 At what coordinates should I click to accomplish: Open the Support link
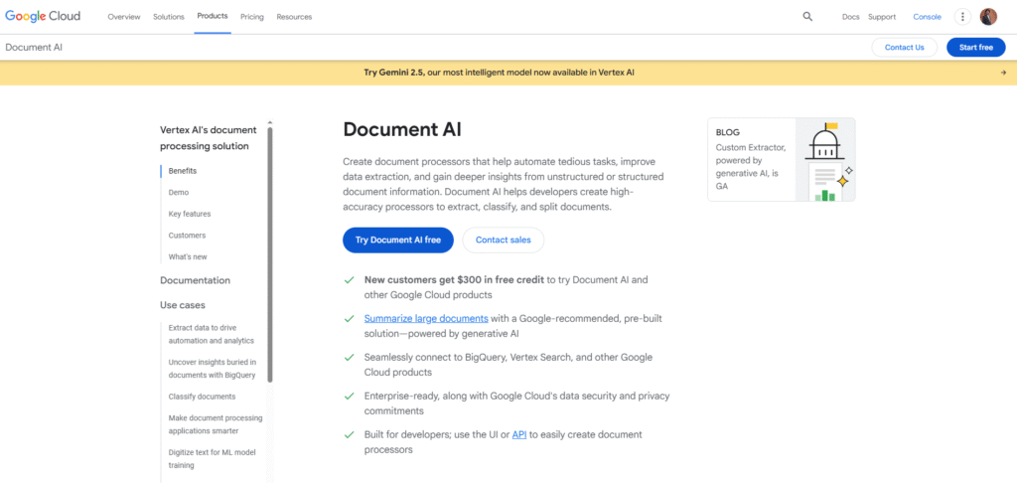pyautogui.click(x=882, y=17)
